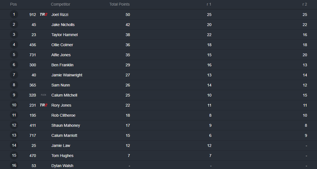Click Ollie Colmer's rider number 456
Viewport: 317px width, 169px height.
click(x=33, y=45)
